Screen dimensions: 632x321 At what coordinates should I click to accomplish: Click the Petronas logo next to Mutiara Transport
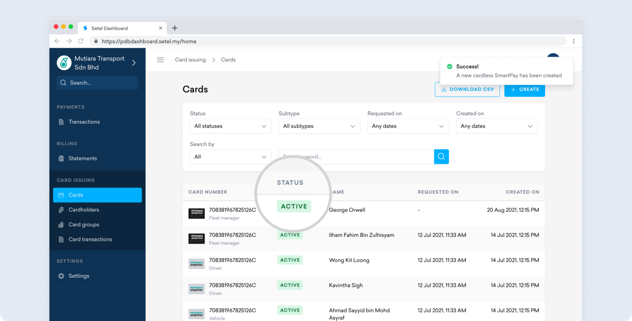point(64,63)
